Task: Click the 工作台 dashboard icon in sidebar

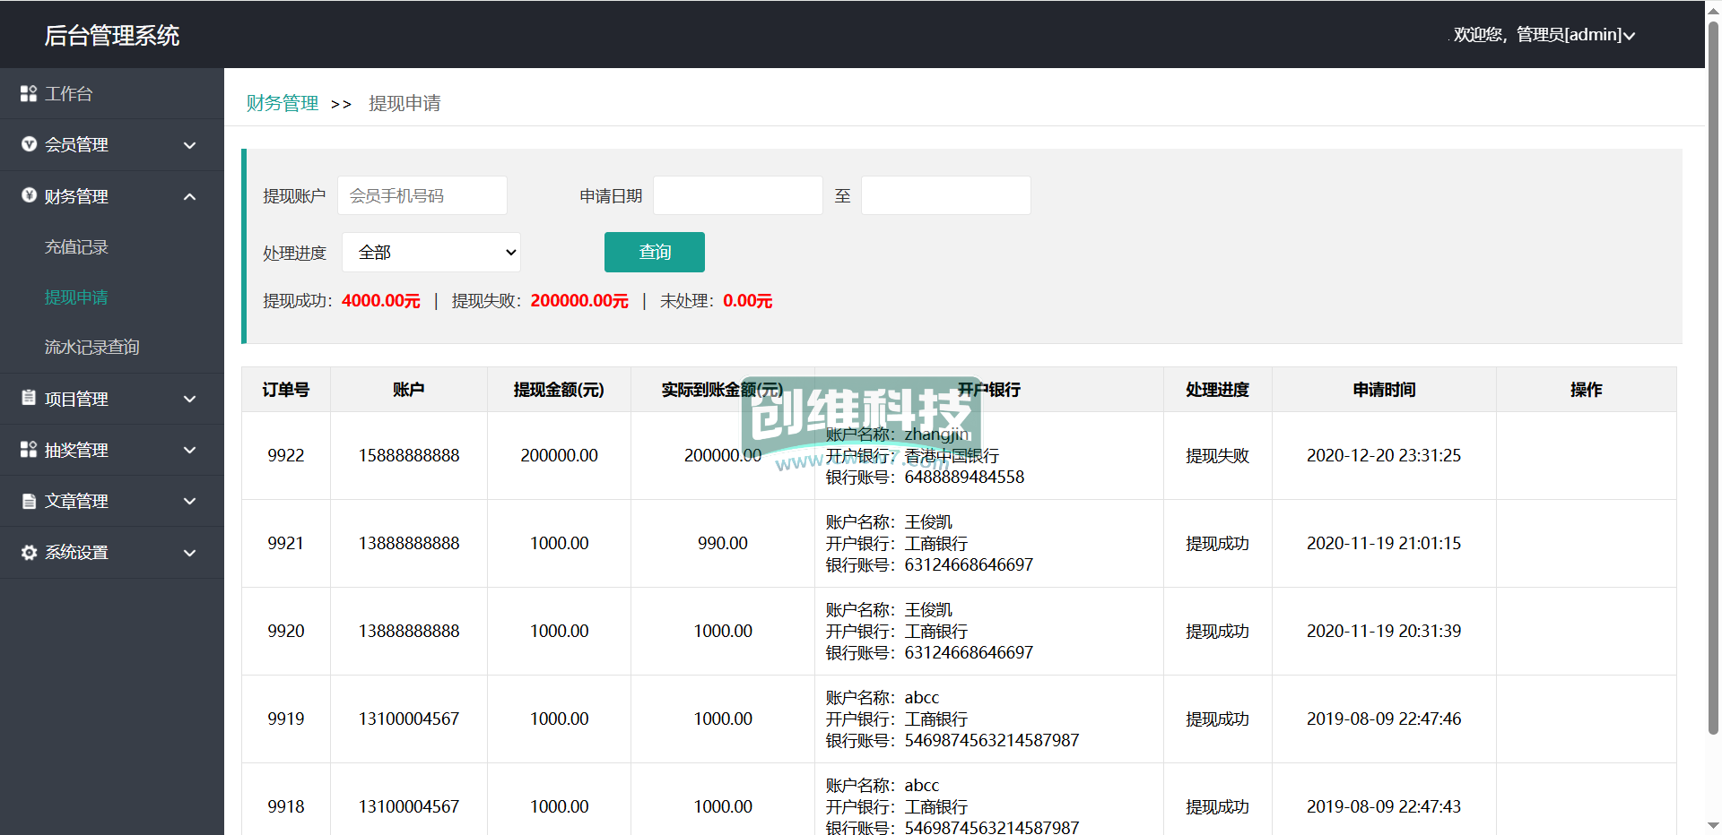Action: (x=29, y=93)
